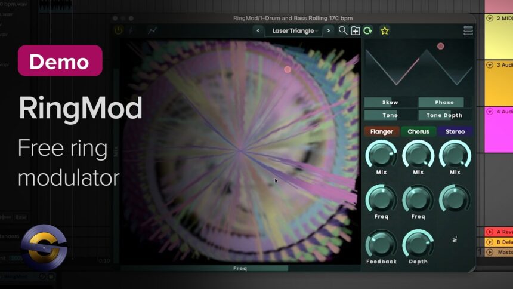
Task: Click the Chorus Freq knob
Action: [418, 199]
